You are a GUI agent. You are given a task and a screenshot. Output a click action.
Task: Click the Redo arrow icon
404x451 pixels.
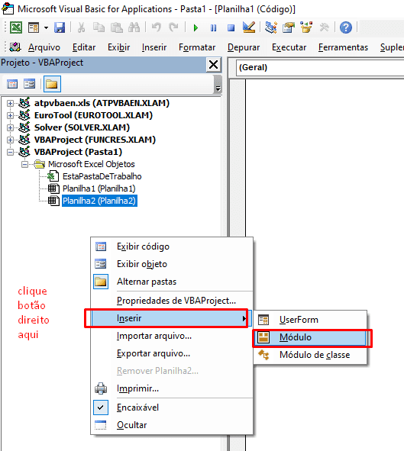tap(174, 27)
